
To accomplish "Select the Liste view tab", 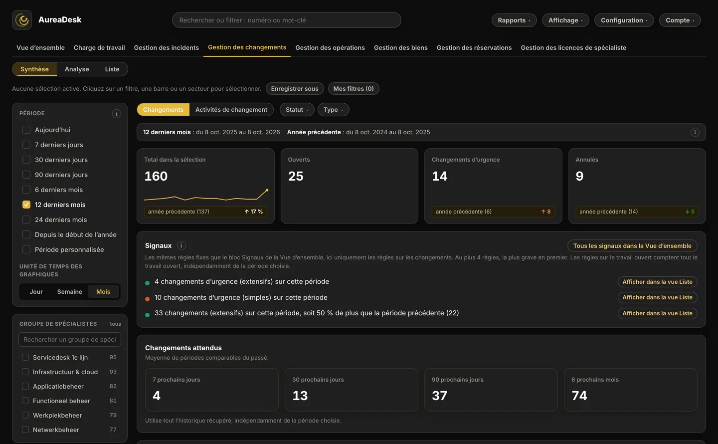I will click(112, 69).
